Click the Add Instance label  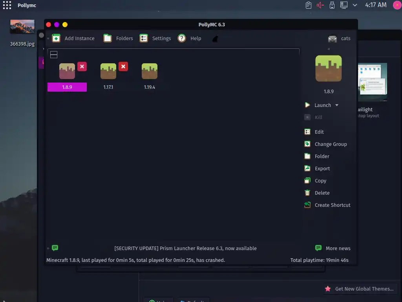79,38
